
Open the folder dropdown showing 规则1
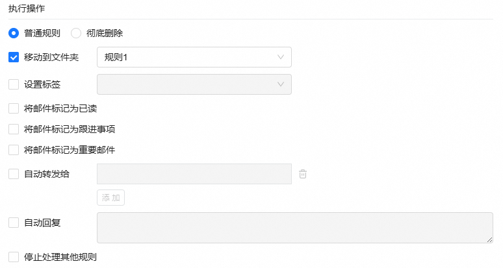(x=194, y=57)
